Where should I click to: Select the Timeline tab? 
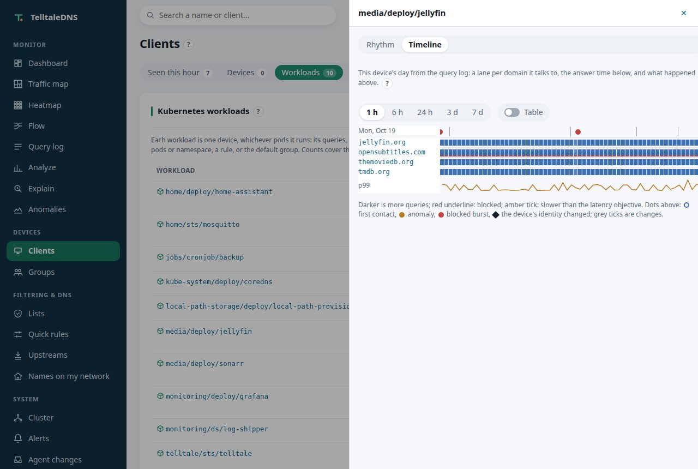[x=425, y=45]
